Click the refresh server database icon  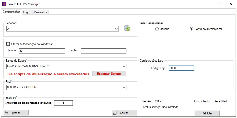pyautogui.click(x=127, y=28)
